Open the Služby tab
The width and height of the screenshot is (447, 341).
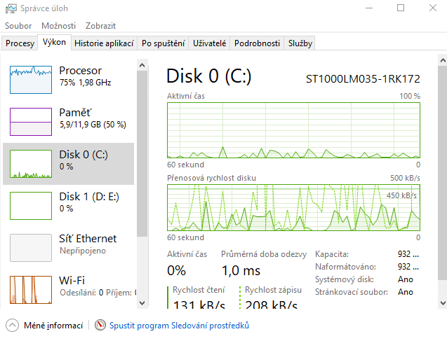point(300,43)
